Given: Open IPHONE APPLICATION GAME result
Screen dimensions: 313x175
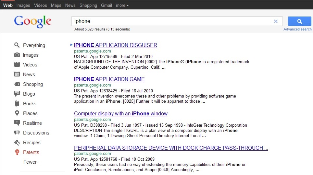Looking at the screenshot, I should point(109,79).
